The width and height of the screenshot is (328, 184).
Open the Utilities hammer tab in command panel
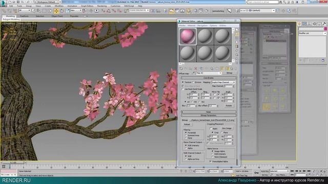click(x=324, y=24)
